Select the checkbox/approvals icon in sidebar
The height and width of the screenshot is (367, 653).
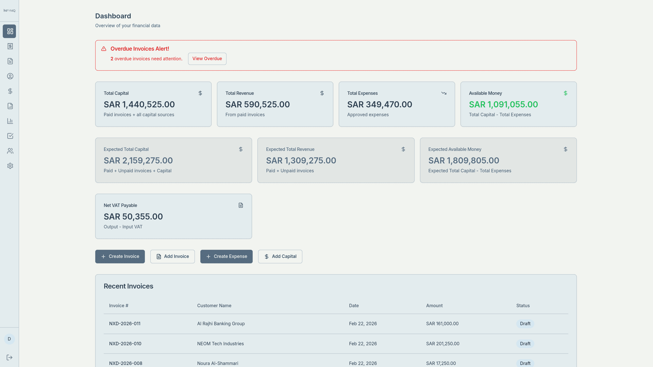click(x=10, y=136)
